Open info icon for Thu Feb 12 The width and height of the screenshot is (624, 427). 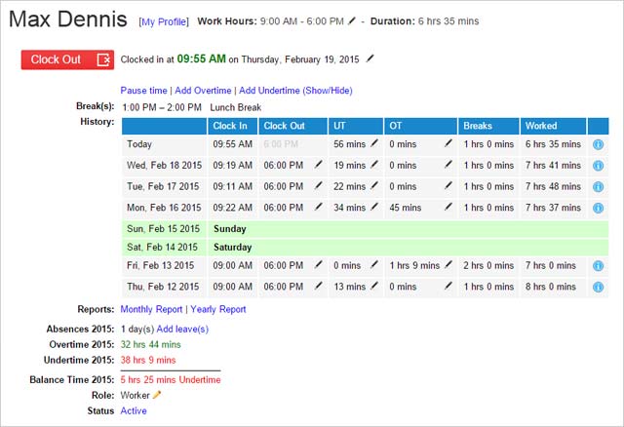pyautogui.click(x=598, y=287)
